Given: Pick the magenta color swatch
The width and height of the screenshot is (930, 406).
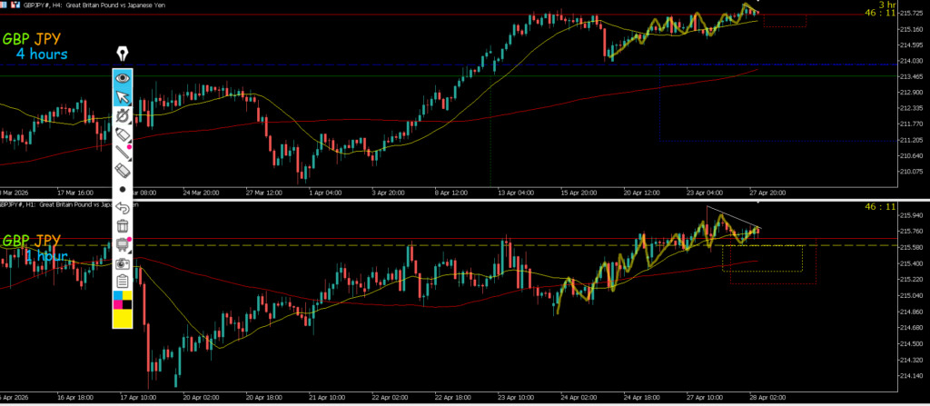Looking at the screenshot, I should pyautogui.click(x=117, y=305).
